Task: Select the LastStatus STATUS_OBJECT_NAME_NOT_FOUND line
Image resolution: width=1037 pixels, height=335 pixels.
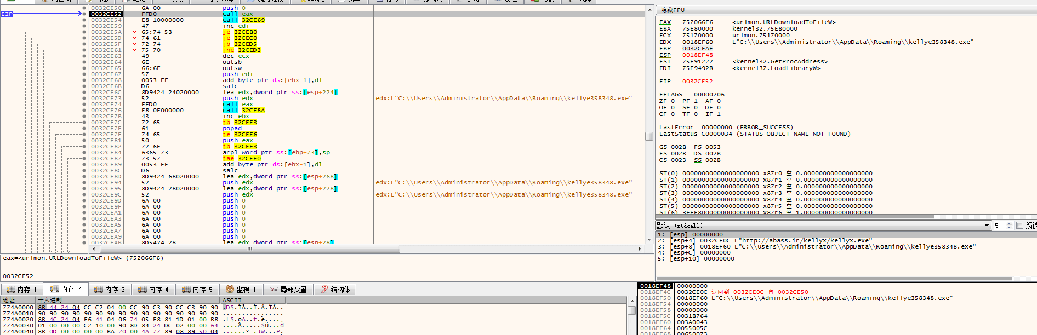Action: pyautogui.click(x=755, y=134)
